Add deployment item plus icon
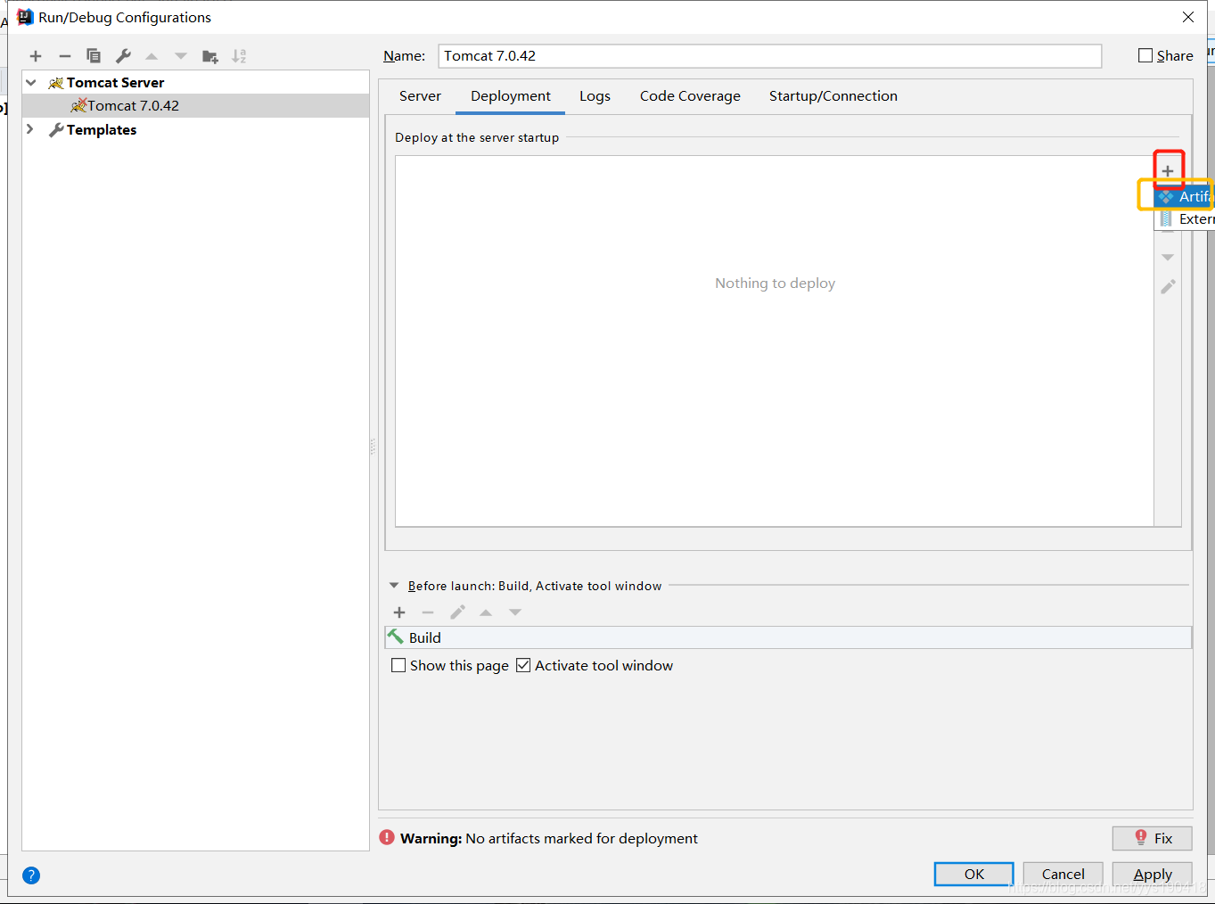Image resolution: width=1215 pixels, height=904 pixels. coord(1168,171)
